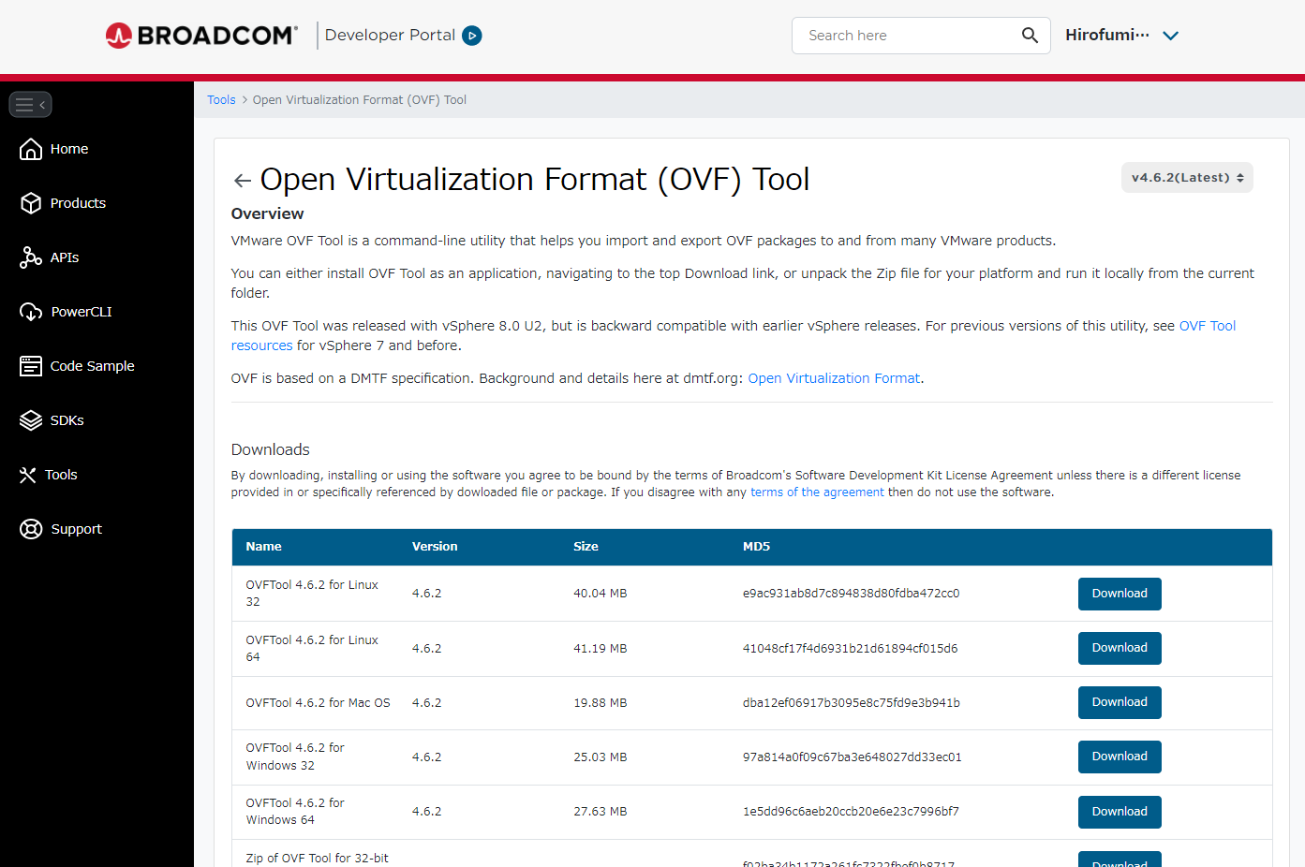
Task: Click the Code Sample window icon
Action: click(x=31, y=366)
